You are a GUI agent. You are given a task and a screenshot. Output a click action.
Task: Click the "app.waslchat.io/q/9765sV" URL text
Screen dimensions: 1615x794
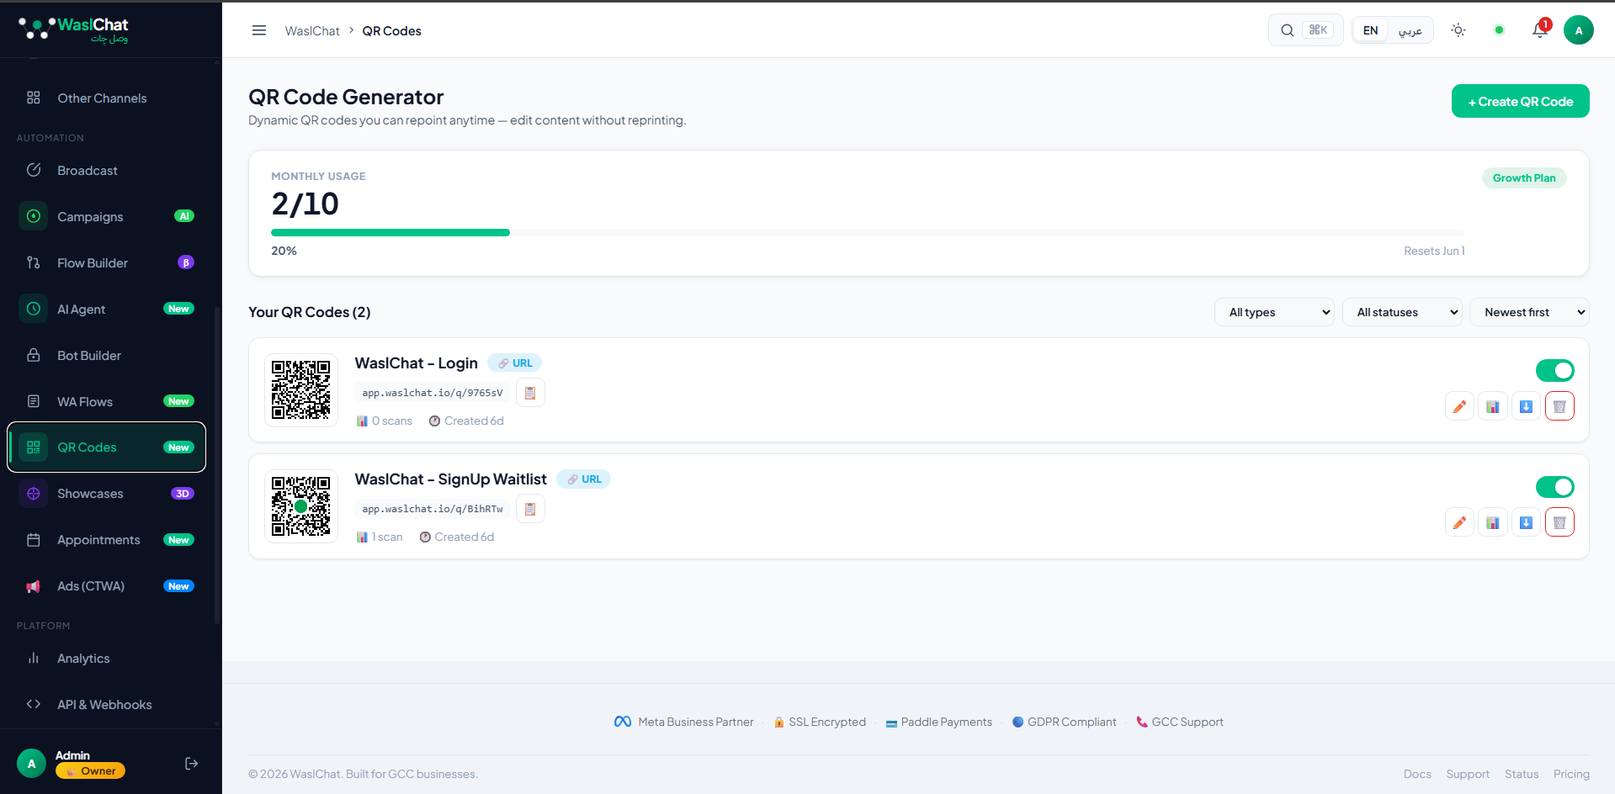point(433,393)
